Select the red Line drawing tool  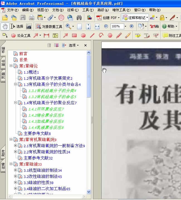coord(92,35)
